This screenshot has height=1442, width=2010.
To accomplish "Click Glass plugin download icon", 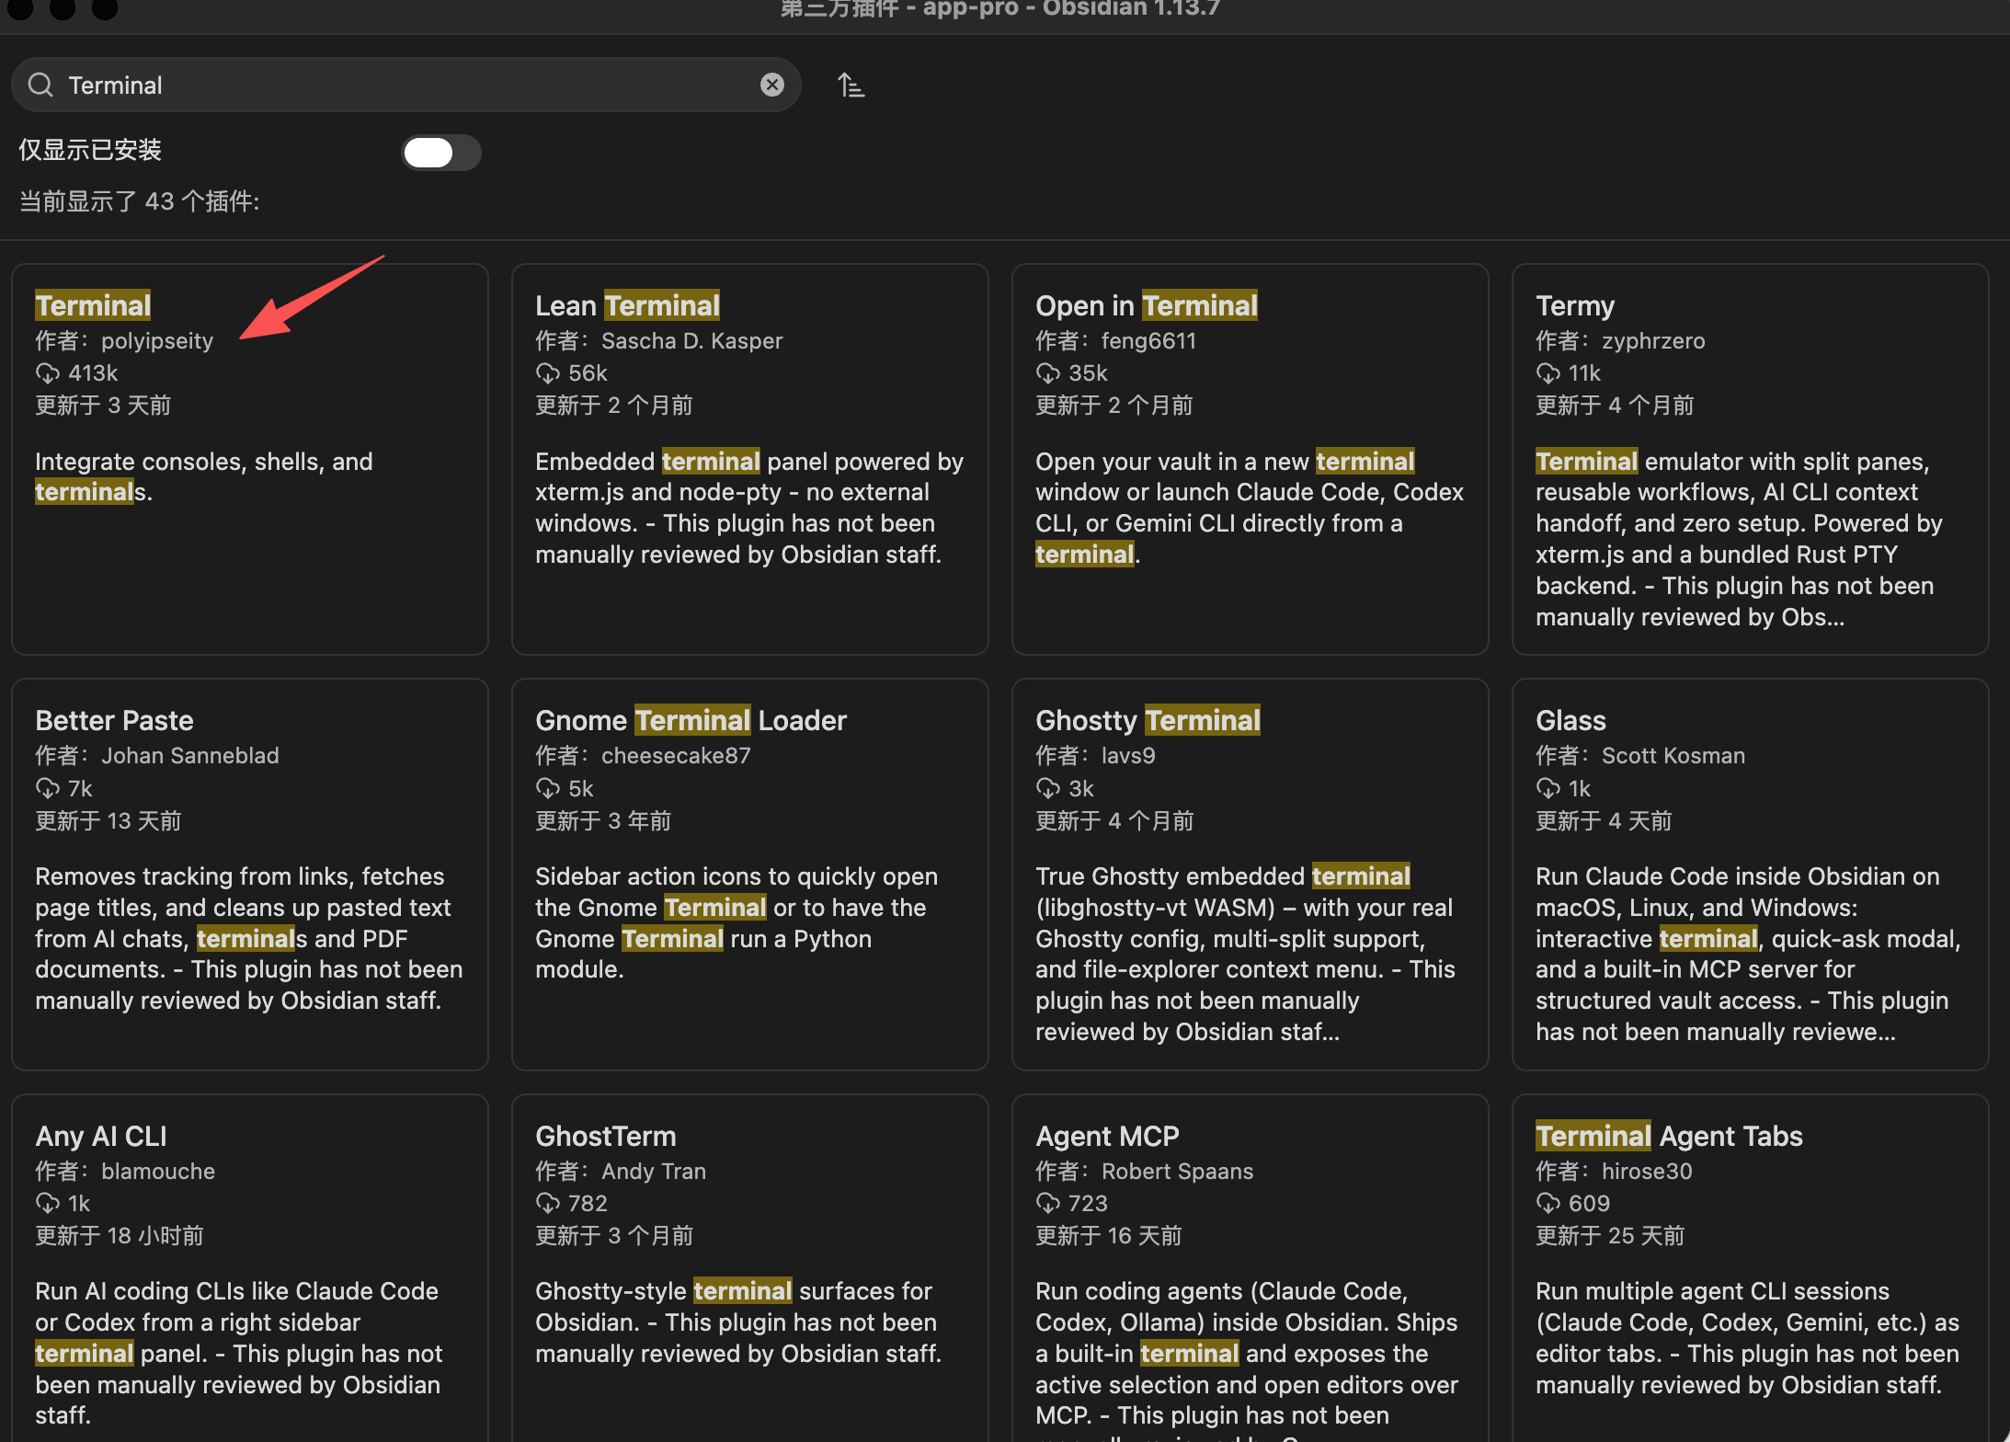I will (x=1547, y=788).
